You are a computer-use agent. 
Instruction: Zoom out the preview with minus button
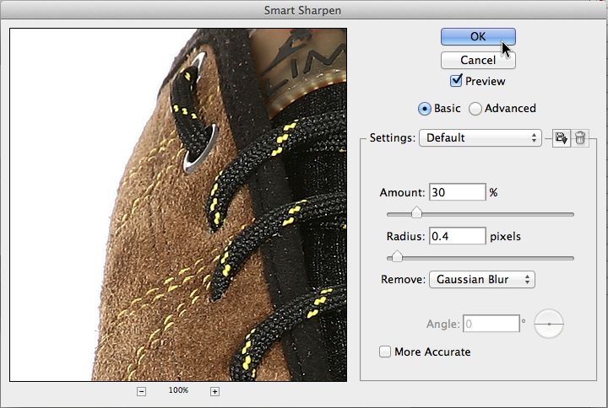pyautogui.click(x=141, y=391)
